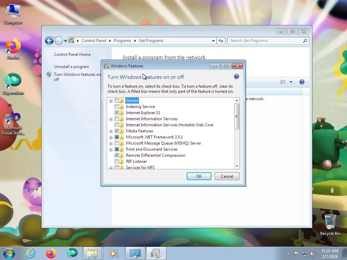347x260 pixels.
Task: Go back in Control Panel window
Action: click(x=49, y=41)
